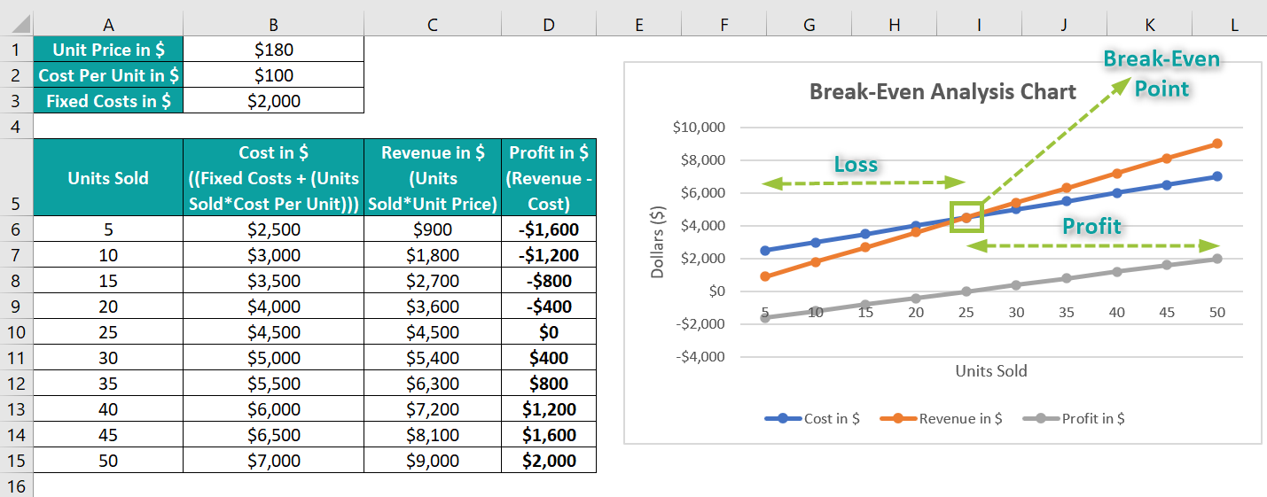The height and width of the screenshot is (497, 1267).
Task: Click the x-axis category label 40
Action: coord(1117,312)
